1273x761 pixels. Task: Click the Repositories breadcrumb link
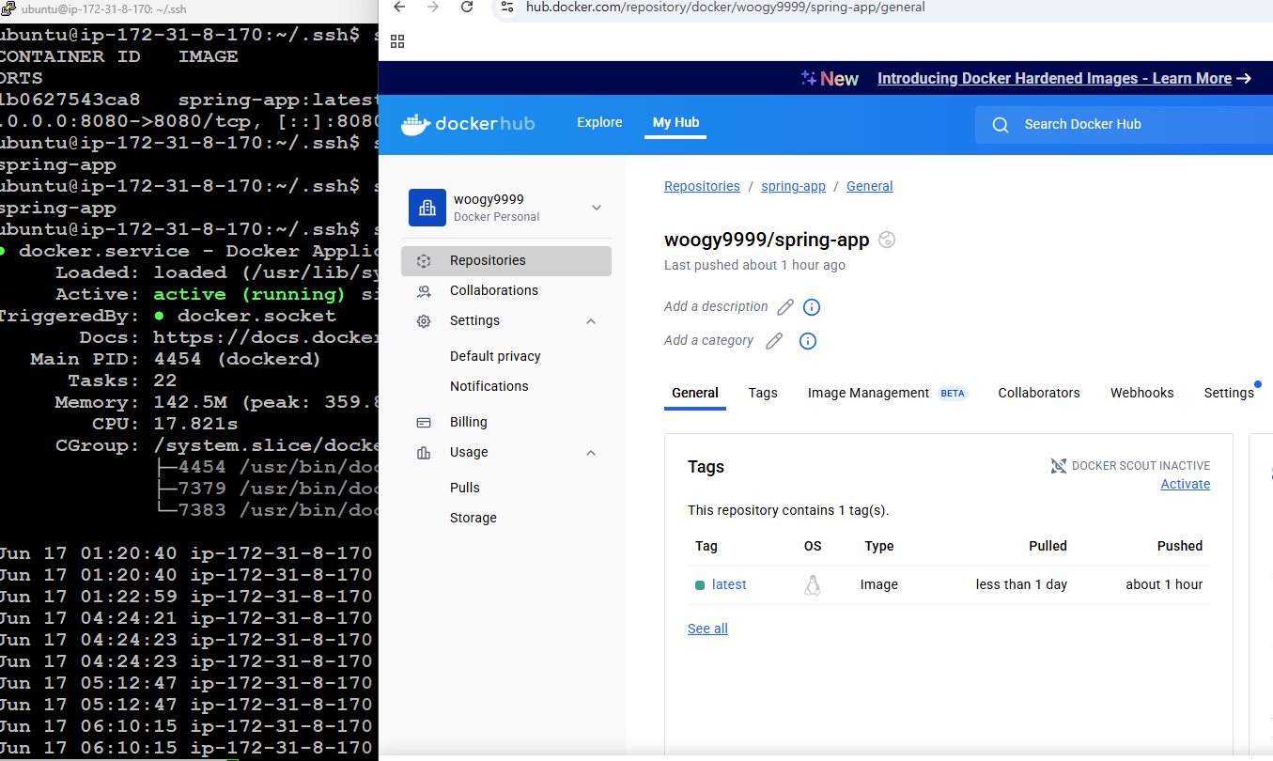[702, 186]
